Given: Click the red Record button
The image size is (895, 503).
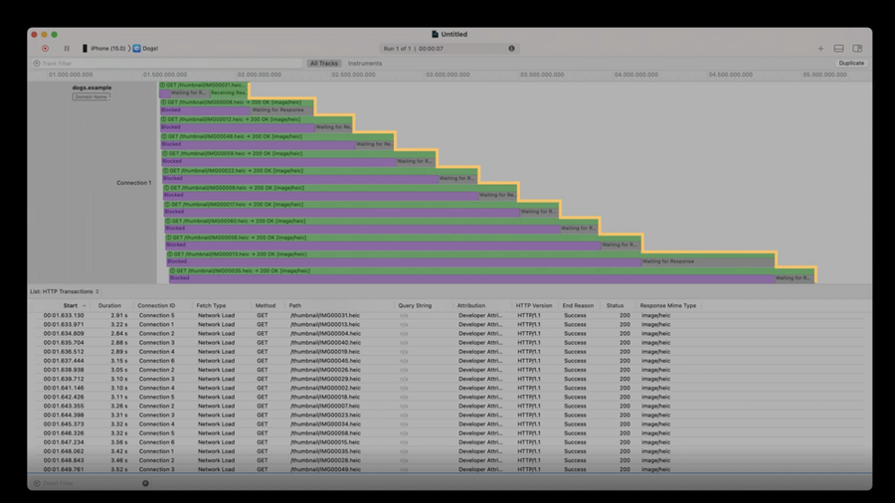Looking at the screenshot, I should pos(45,49).
